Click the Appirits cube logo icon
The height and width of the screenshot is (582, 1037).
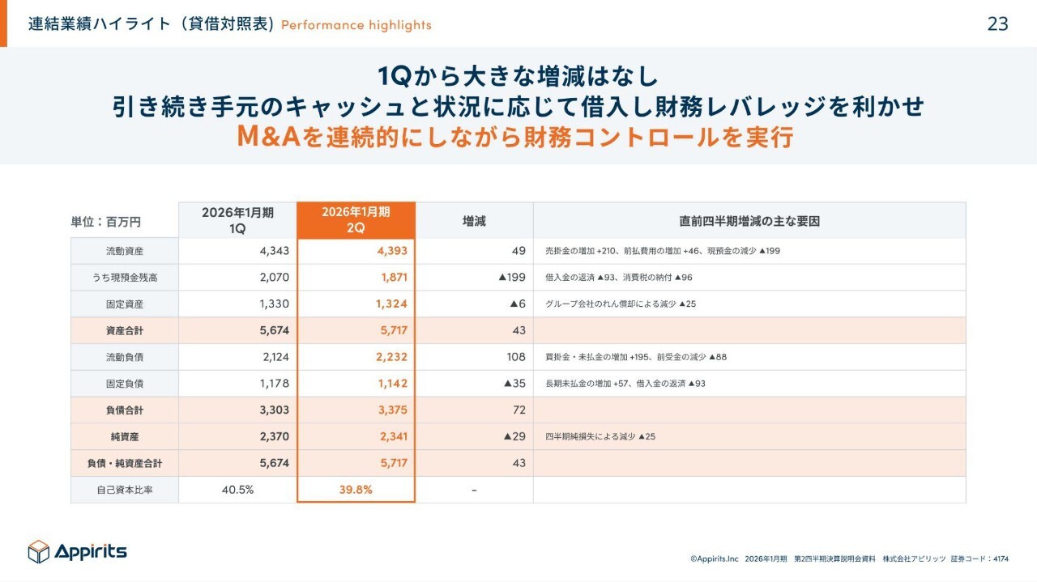[38, 551]
